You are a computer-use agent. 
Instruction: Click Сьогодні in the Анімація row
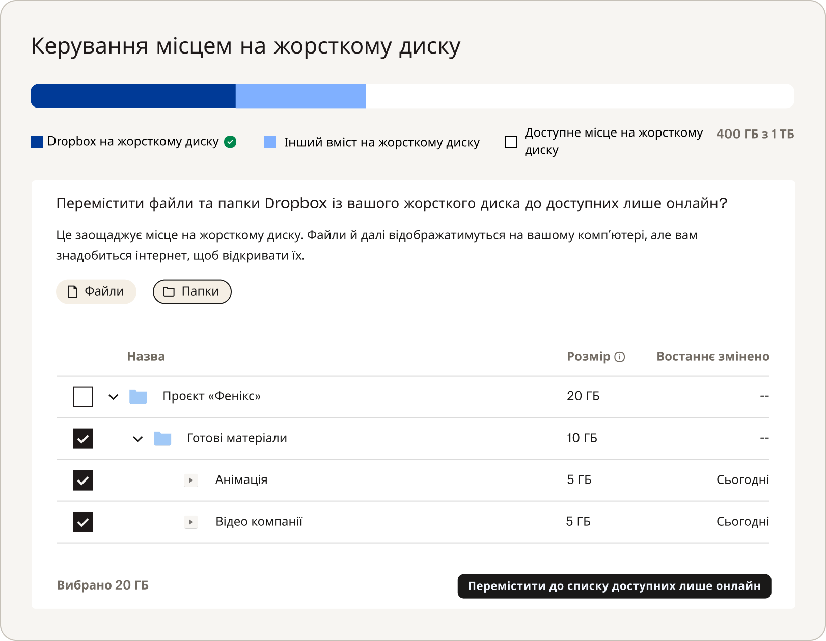743,480
